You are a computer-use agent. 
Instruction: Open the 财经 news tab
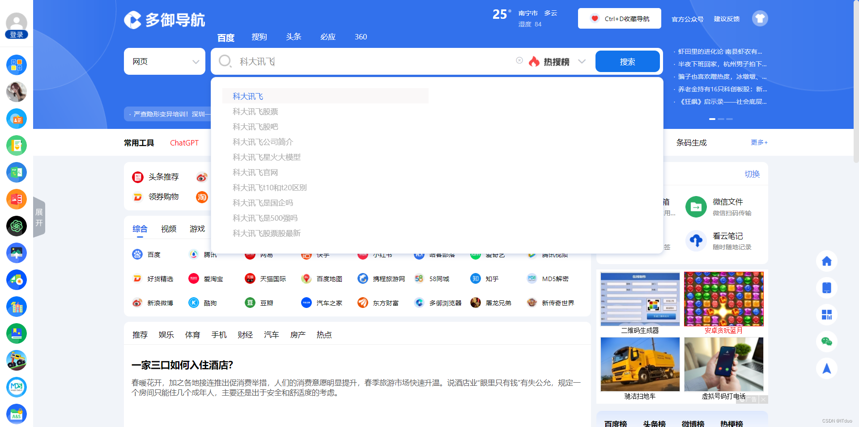tap(245, 335)
